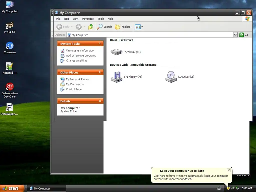Close the update balloon notification
This screenshot has width=256, height=192.
228,170
